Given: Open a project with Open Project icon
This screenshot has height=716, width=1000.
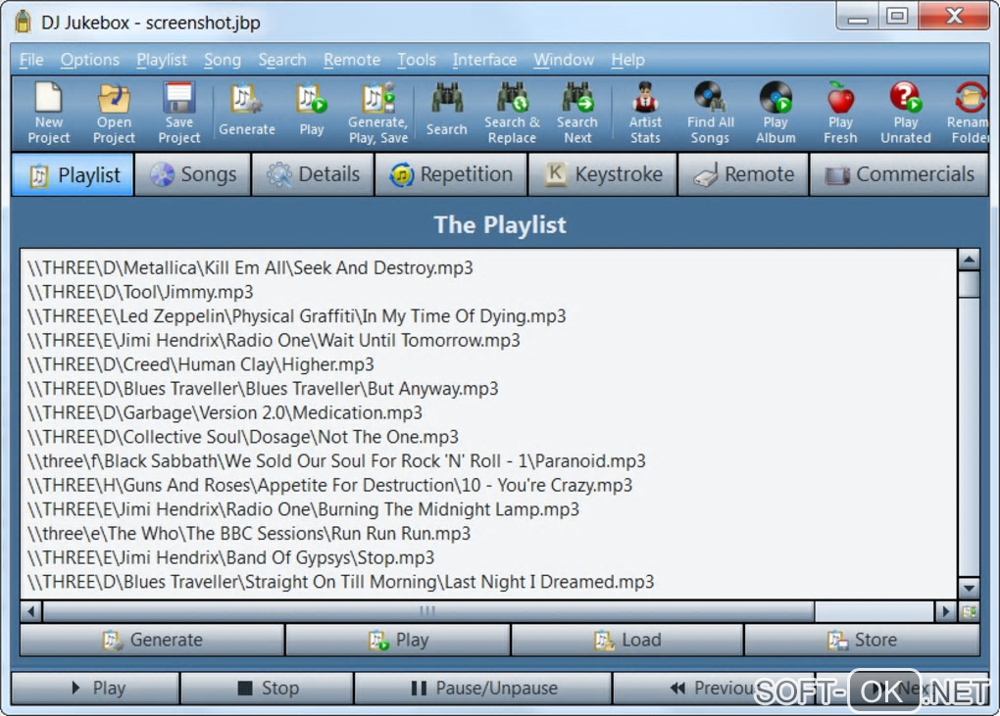Looking at the screenshot, I should pos(114,113).
